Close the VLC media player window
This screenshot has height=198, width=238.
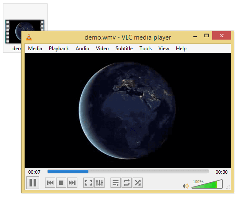pyautogui.click(x=221, y=35)
